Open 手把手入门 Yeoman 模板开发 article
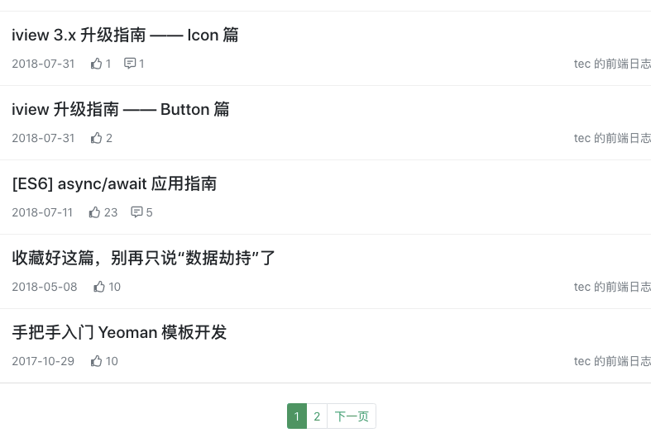Viewport: 651px width, 447px height. pyautogui.click(x=119, y=332)
